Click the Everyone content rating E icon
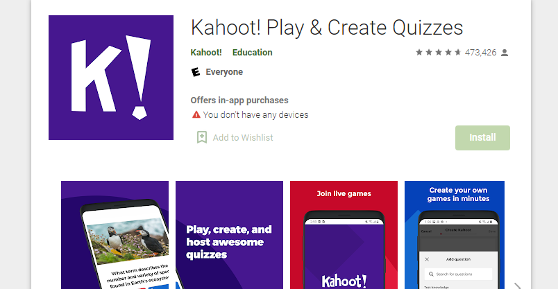This screenshot has height=289, width=558. click(x=196, y=72)
